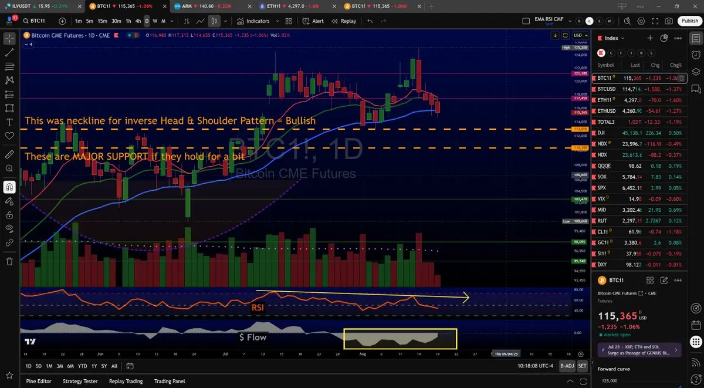Select the 1D date range
Screen dimensions: 704x388
pyautogui.click(x=29, y=366)
